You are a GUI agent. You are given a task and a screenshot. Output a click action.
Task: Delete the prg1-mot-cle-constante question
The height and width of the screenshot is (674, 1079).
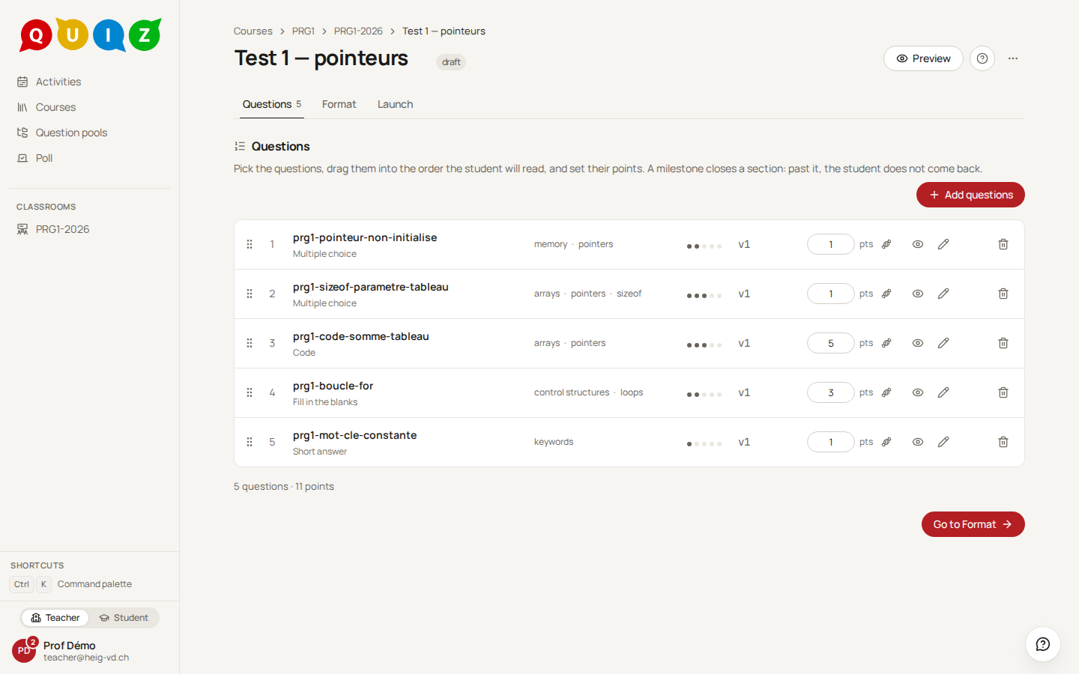[x=1003, y=442]
